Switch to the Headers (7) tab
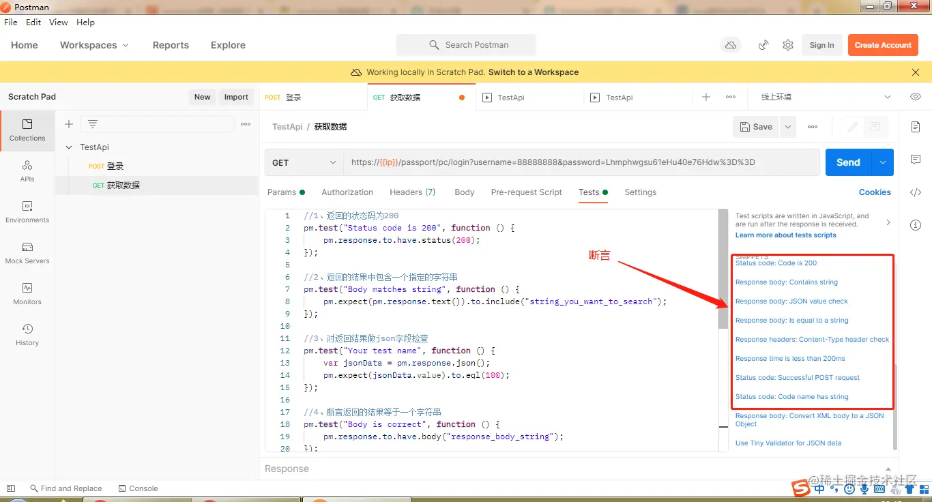Screen dimensions: 932x502 412,192
